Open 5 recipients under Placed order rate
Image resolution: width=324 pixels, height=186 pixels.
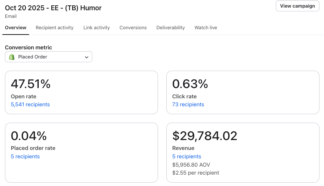click(x=25, y=156)
